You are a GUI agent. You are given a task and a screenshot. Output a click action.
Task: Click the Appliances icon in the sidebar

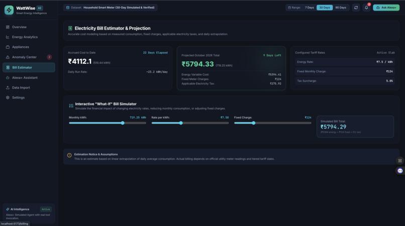coord(8,47)
